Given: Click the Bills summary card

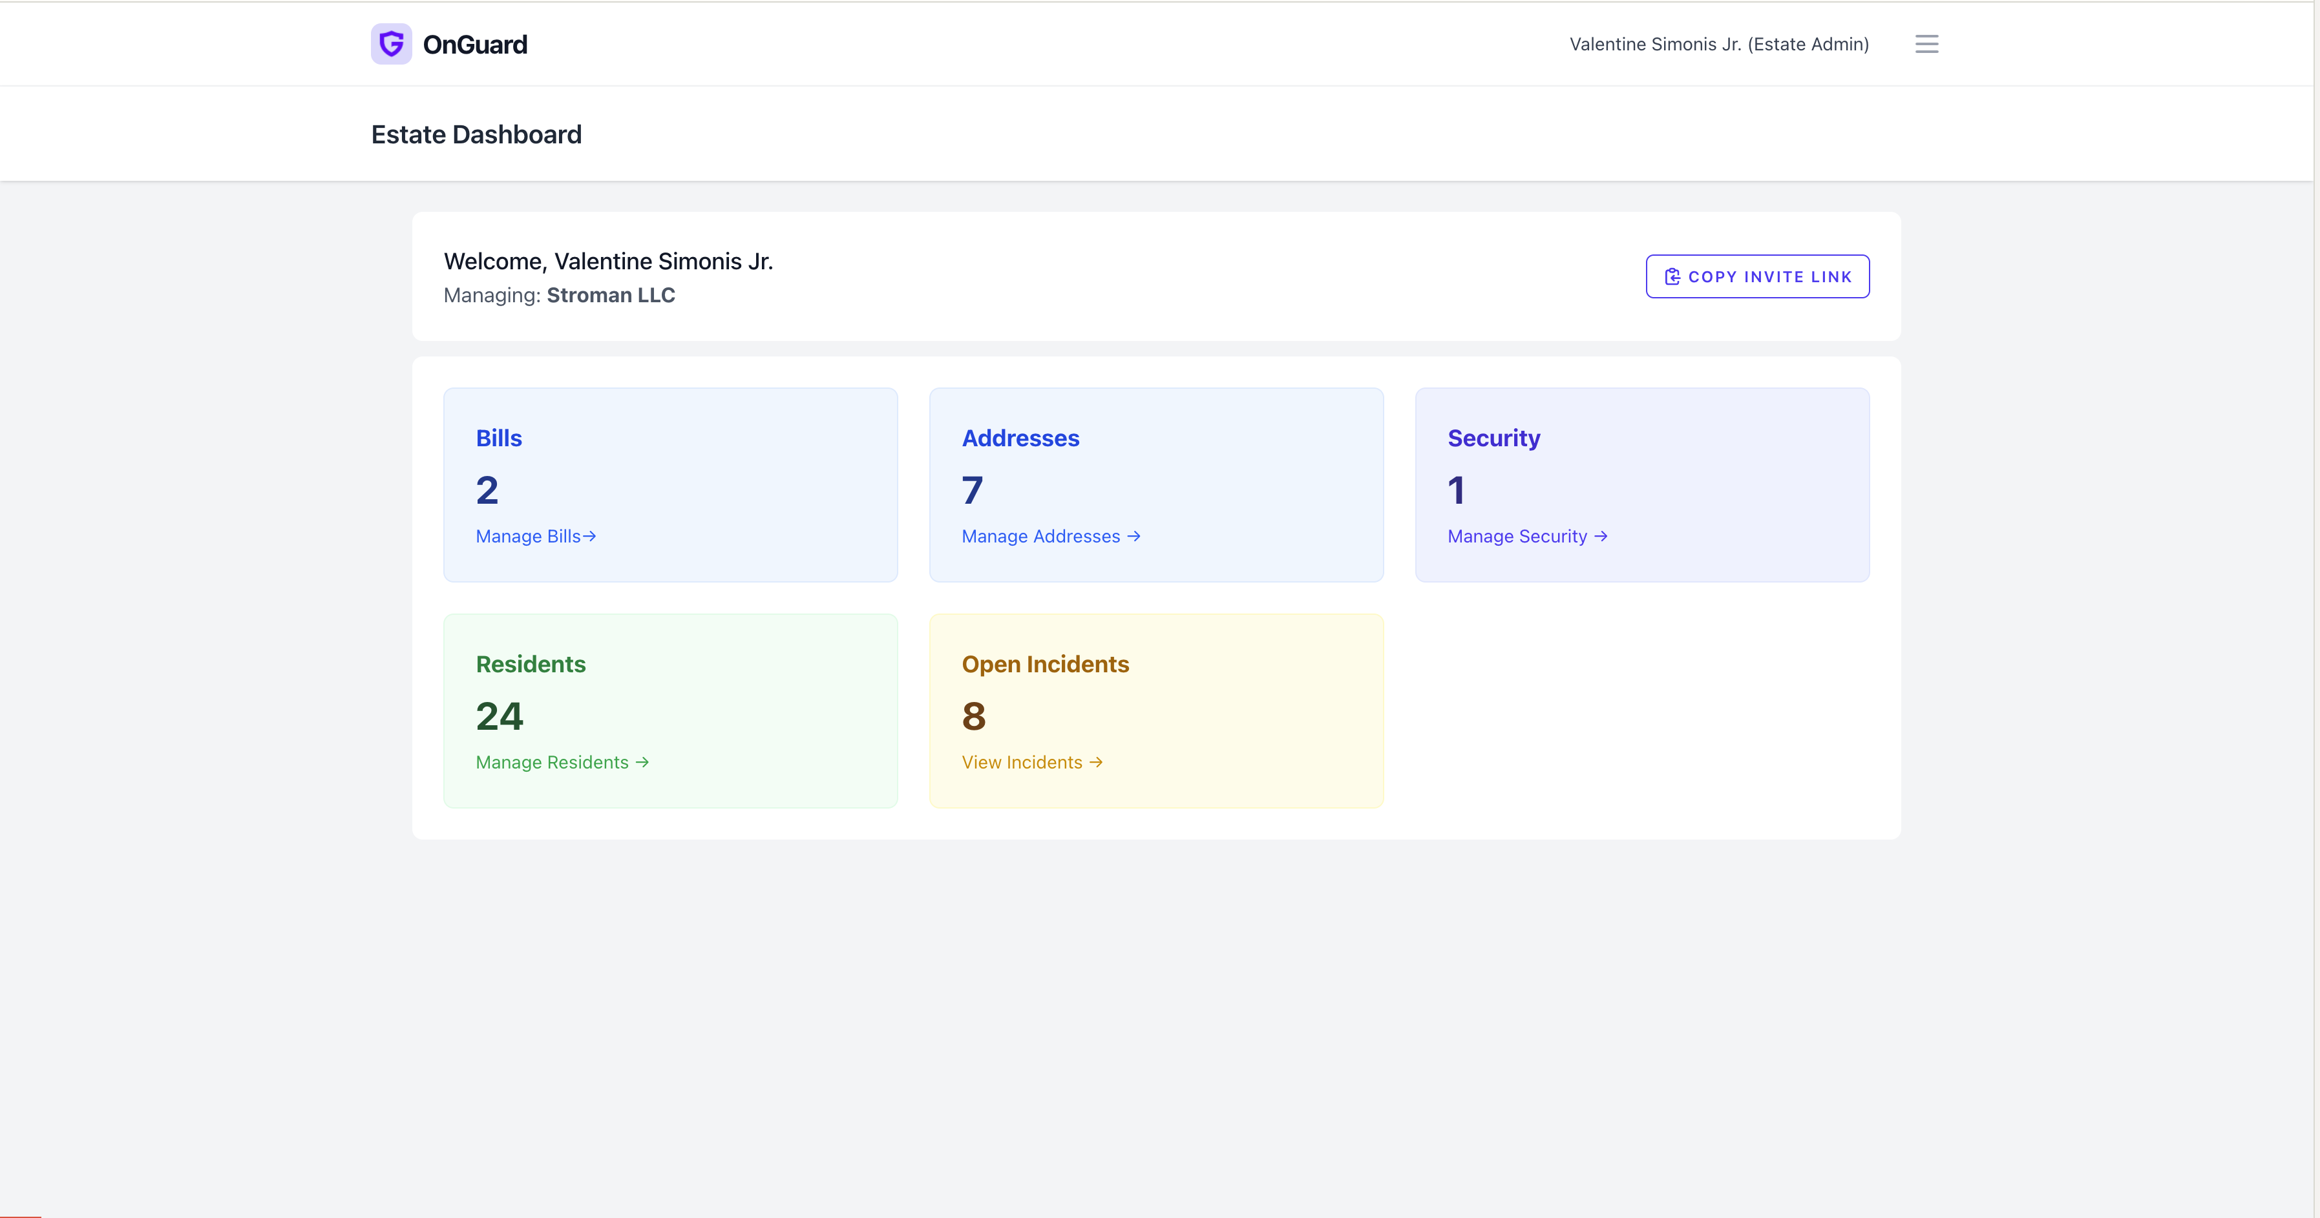Looking at the screenshot, I should click(x=670, y=484).
